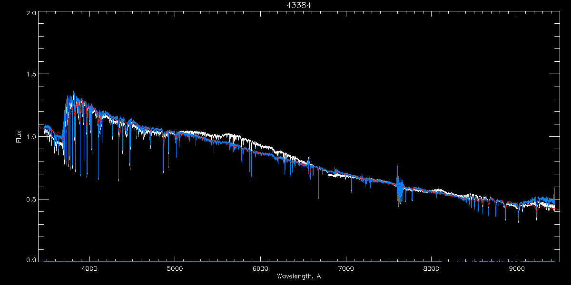Click the Wavelength, A x-axis label

point(299,276)
